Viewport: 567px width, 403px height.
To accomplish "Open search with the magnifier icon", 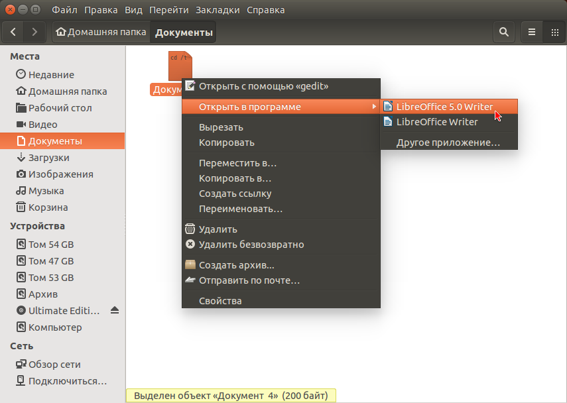I will (504, 32).
